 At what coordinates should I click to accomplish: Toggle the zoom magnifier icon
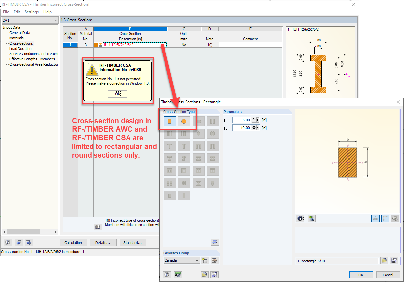click(x=395, y=218)
